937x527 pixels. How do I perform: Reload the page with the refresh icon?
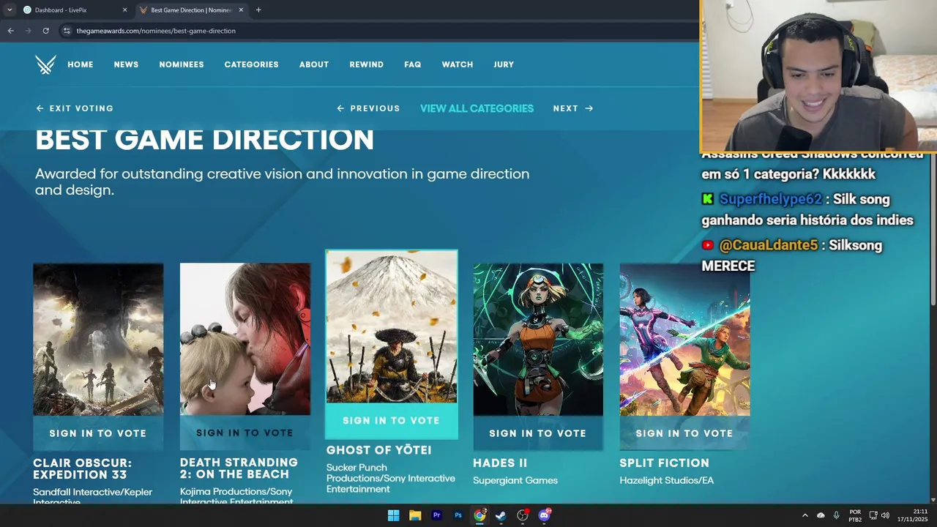pos(45,31)
